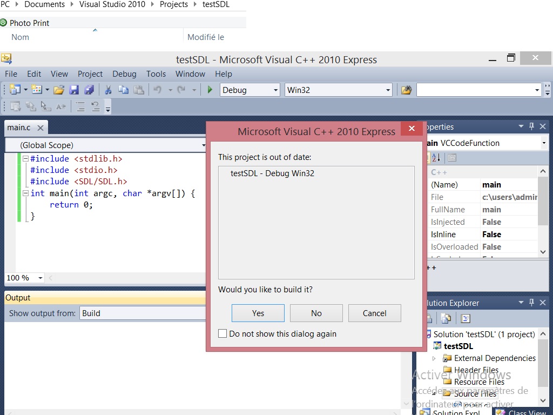Screen dimensions: 553x415
Task: Click No in the build dialog
Action: pos(316,313)
